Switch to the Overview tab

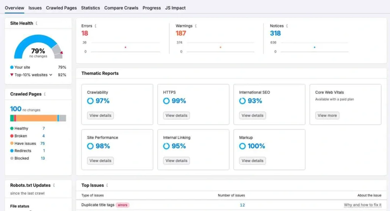pyautogui.click(x=14, y=8)
